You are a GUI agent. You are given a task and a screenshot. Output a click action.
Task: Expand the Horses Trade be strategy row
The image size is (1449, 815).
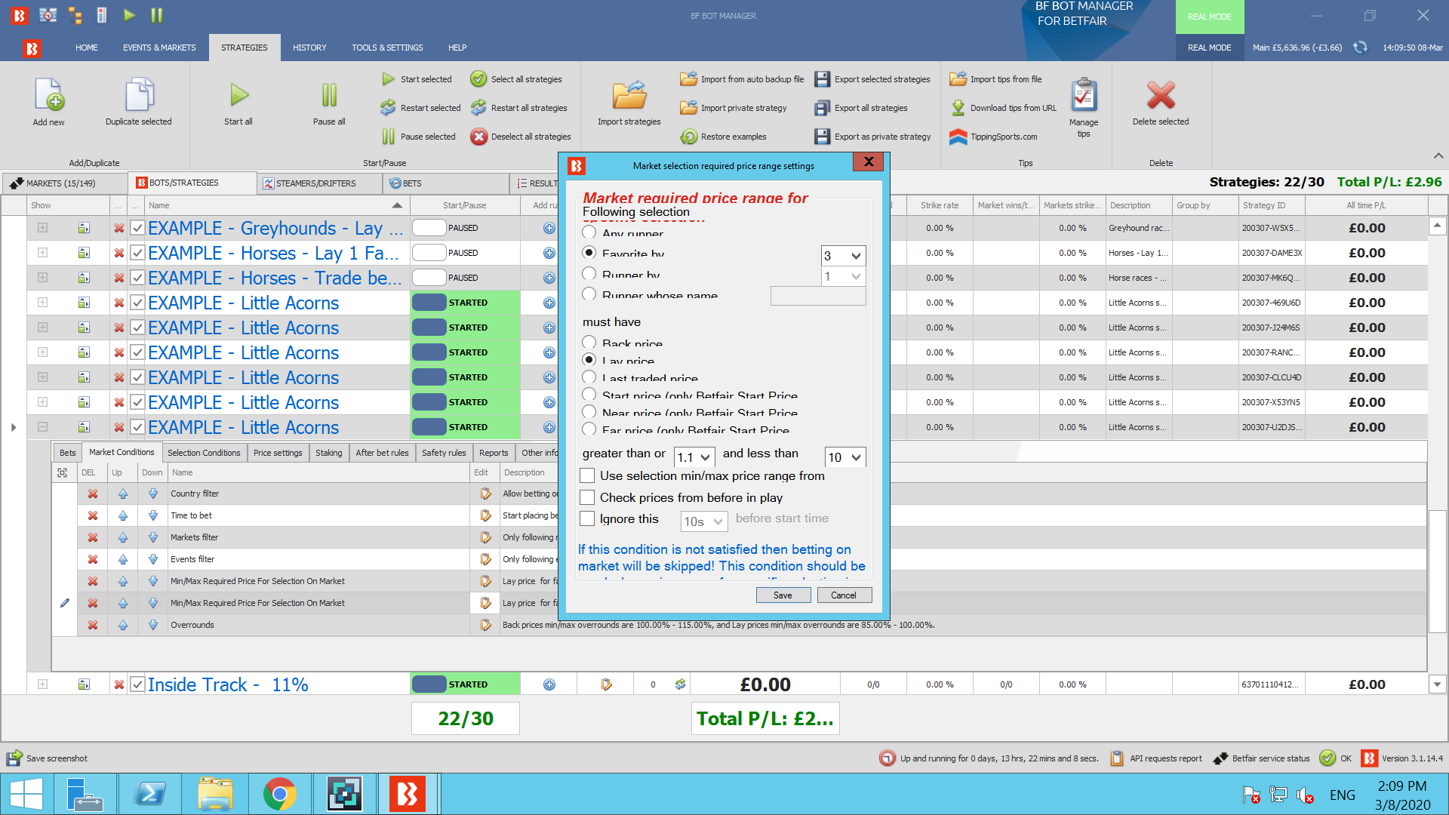(42, 278)
